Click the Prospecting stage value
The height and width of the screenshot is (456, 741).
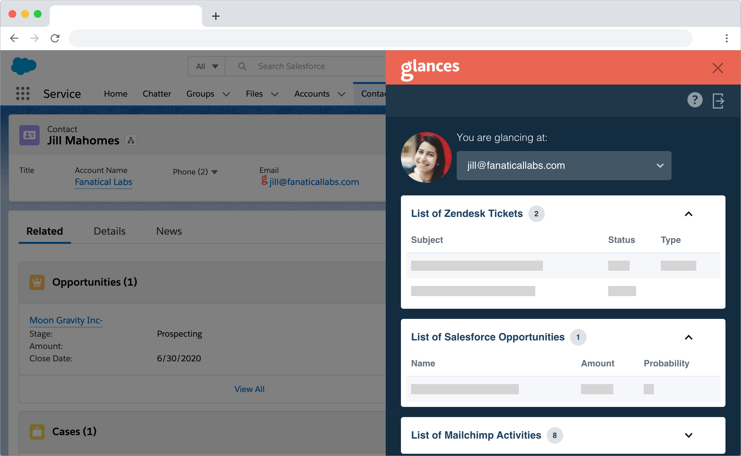tap(180, 334)
